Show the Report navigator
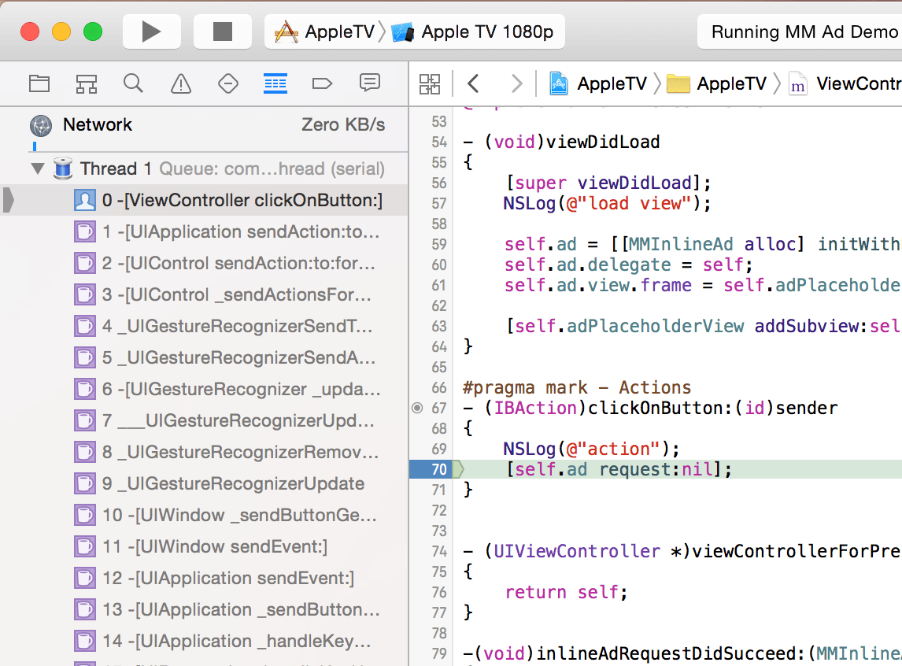This screenshot has height=666, width=902. pyautogui.click(x=369, y=83)
